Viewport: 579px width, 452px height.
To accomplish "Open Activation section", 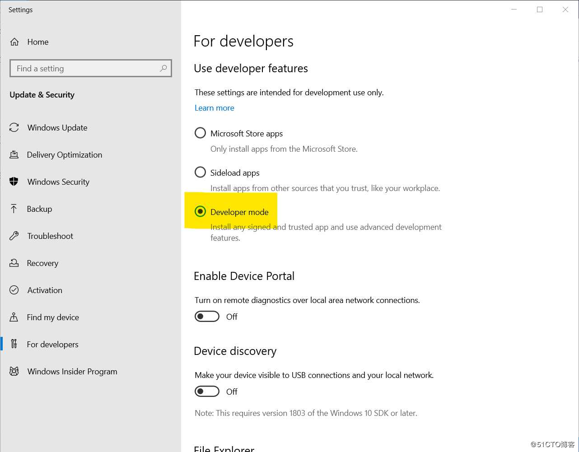I will pos(90,290).
